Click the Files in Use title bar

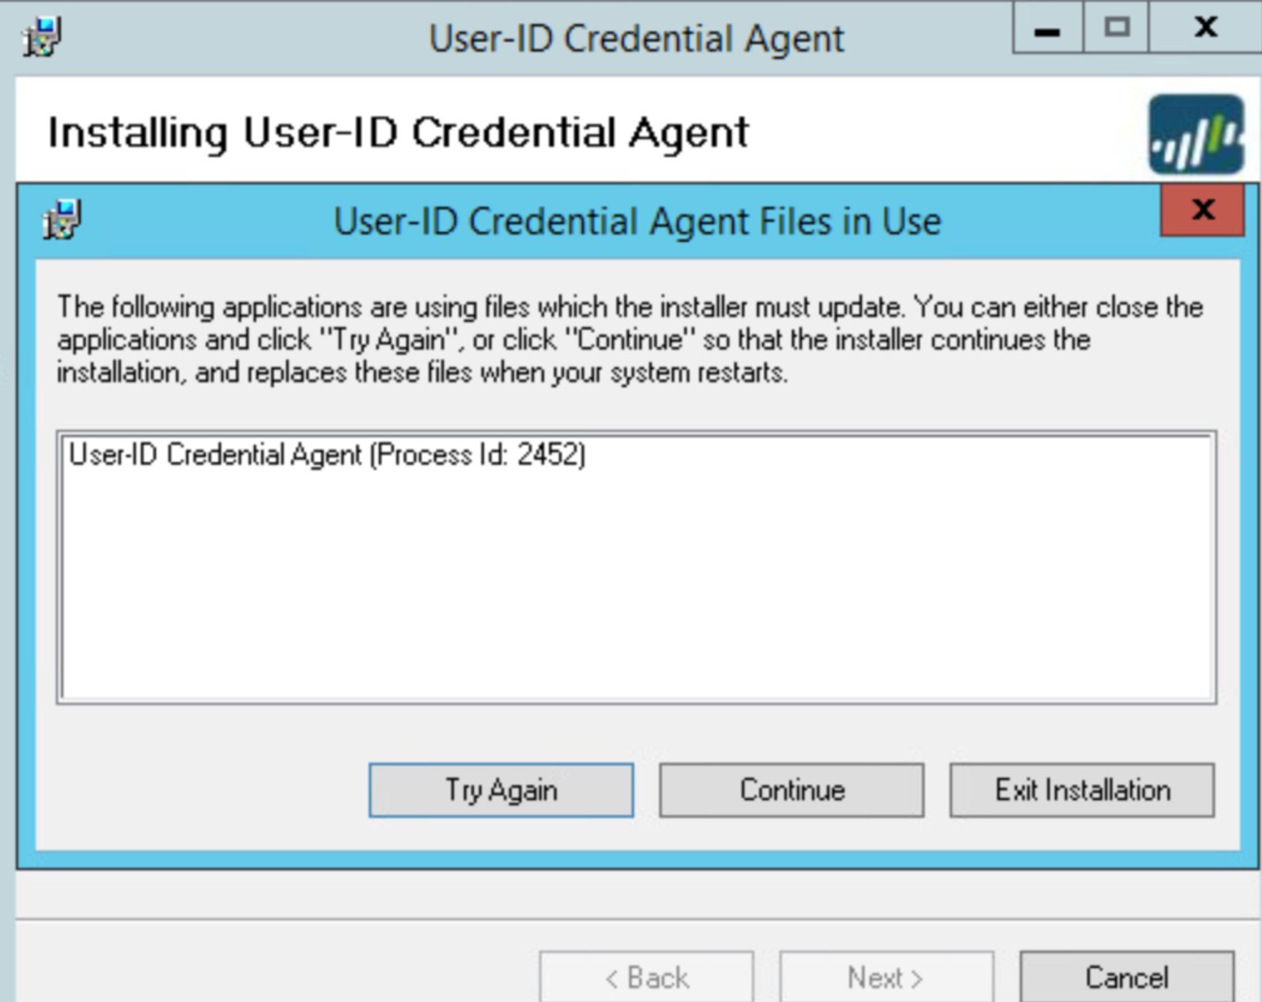tap(638, 219)
